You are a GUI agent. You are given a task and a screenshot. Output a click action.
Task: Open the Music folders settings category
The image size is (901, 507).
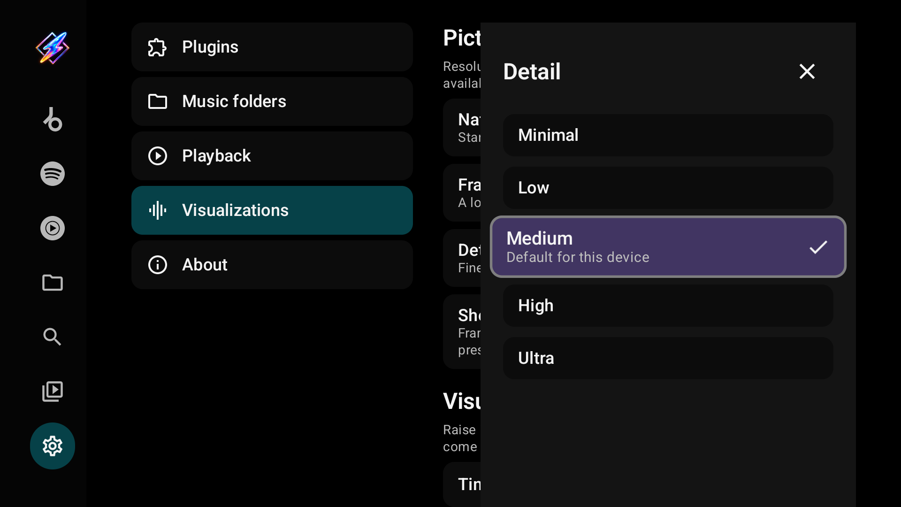(x=272, y=101)
